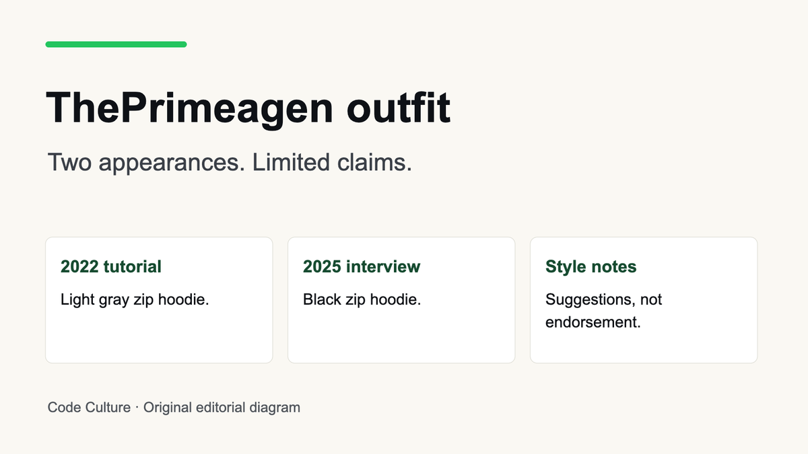Click the Code Culture footer credit
This screenshot has width=808, height=454.
coord(89,408)
